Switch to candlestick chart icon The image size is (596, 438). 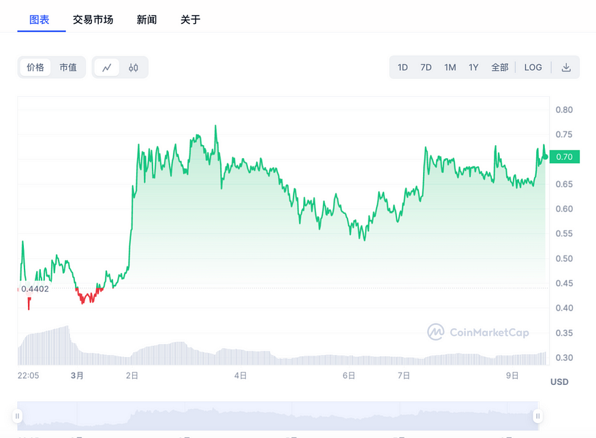pyautogui.click(x=134, y=67)
